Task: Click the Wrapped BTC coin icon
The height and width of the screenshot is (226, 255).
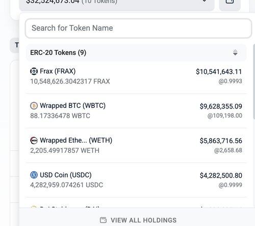Action: pos(34,106)
